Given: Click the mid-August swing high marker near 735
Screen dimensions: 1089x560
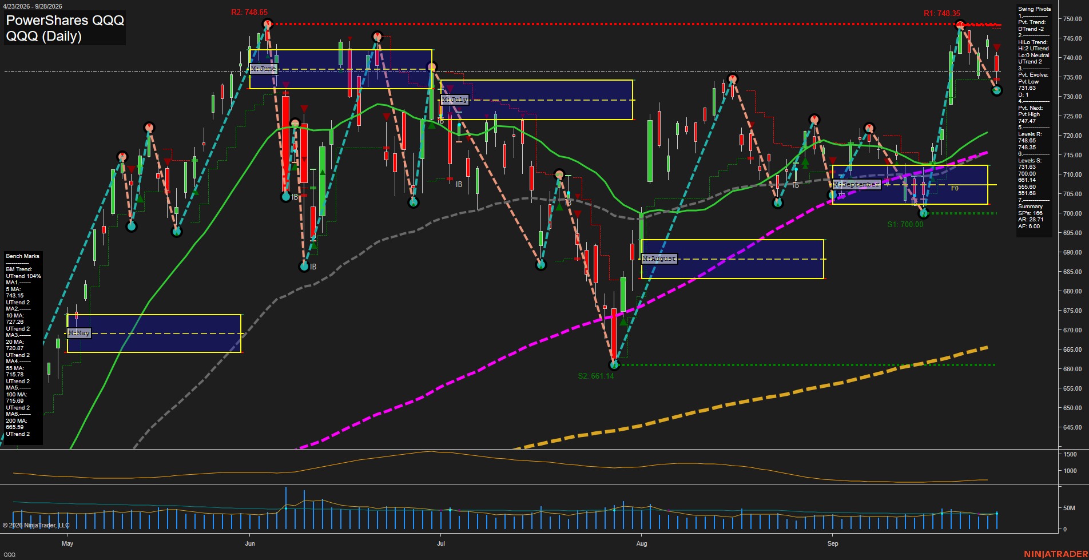Looking at the screenshot, I should (733, 79).
